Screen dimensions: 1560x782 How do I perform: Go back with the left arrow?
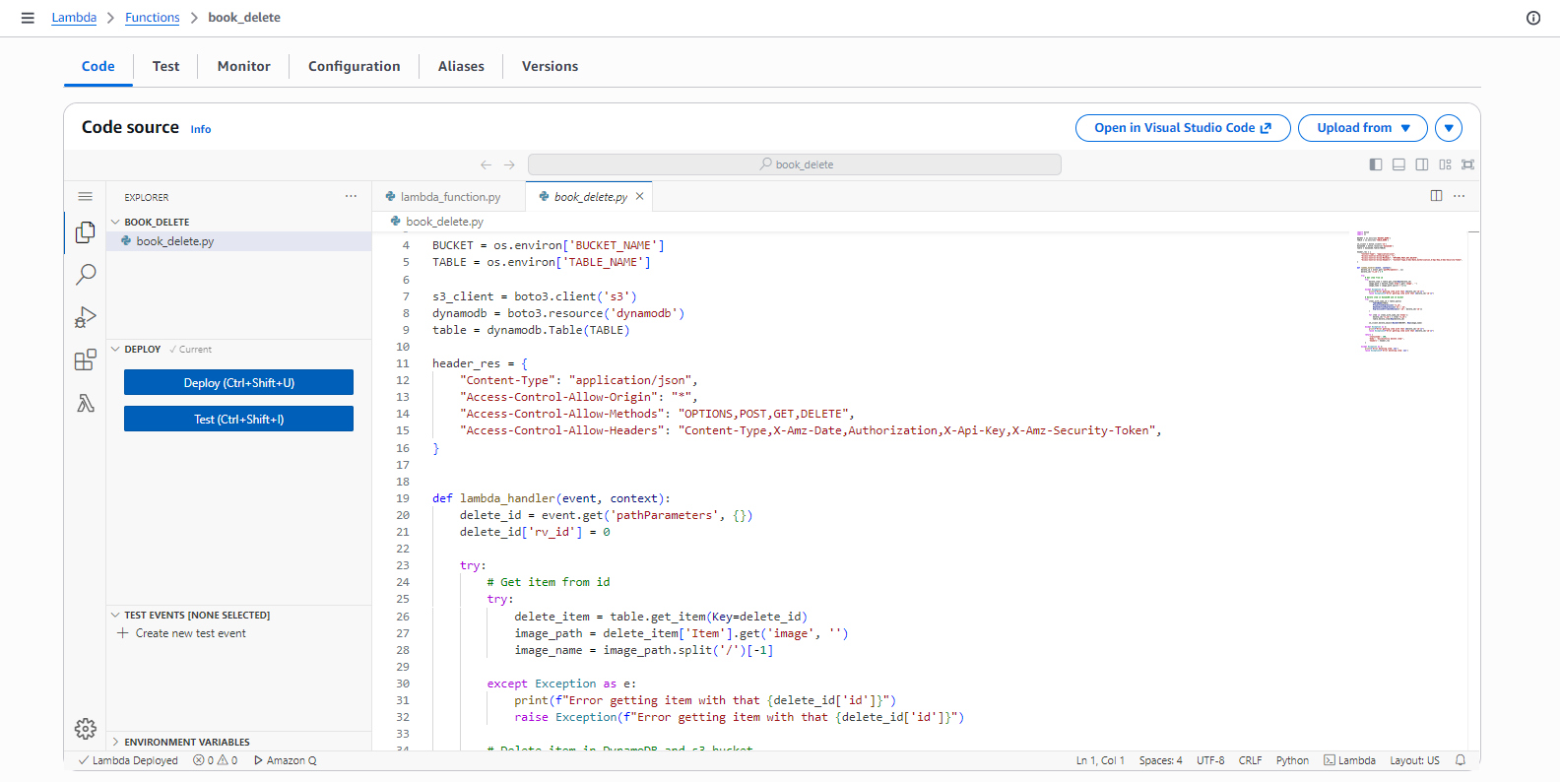(x=486, y=164)
